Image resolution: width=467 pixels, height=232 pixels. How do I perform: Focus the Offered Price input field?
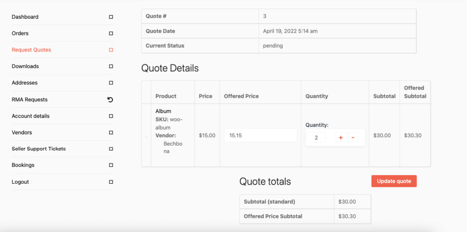point(260,136)
